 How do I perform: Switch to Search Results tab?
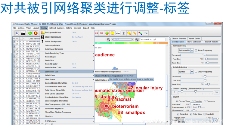click(x=212, y=42)
